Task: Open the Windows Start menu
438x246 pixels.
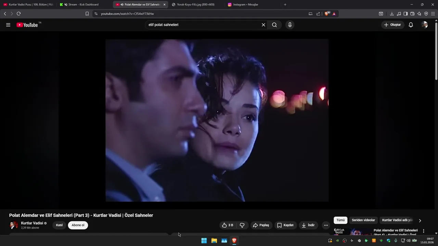Action: point(204,241)
